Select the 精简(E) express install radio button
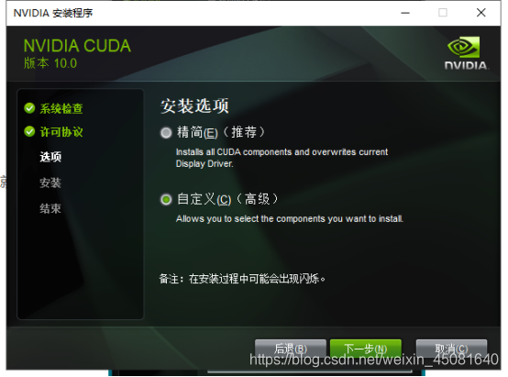508x377 pixels. tap(166, 133)
